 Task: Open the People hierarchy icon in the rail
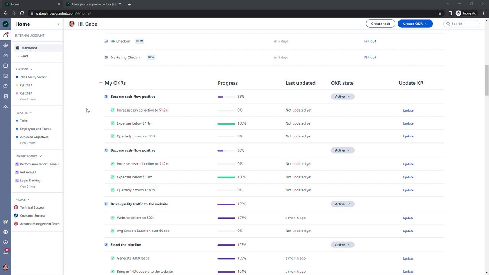(x=5, y=107)
